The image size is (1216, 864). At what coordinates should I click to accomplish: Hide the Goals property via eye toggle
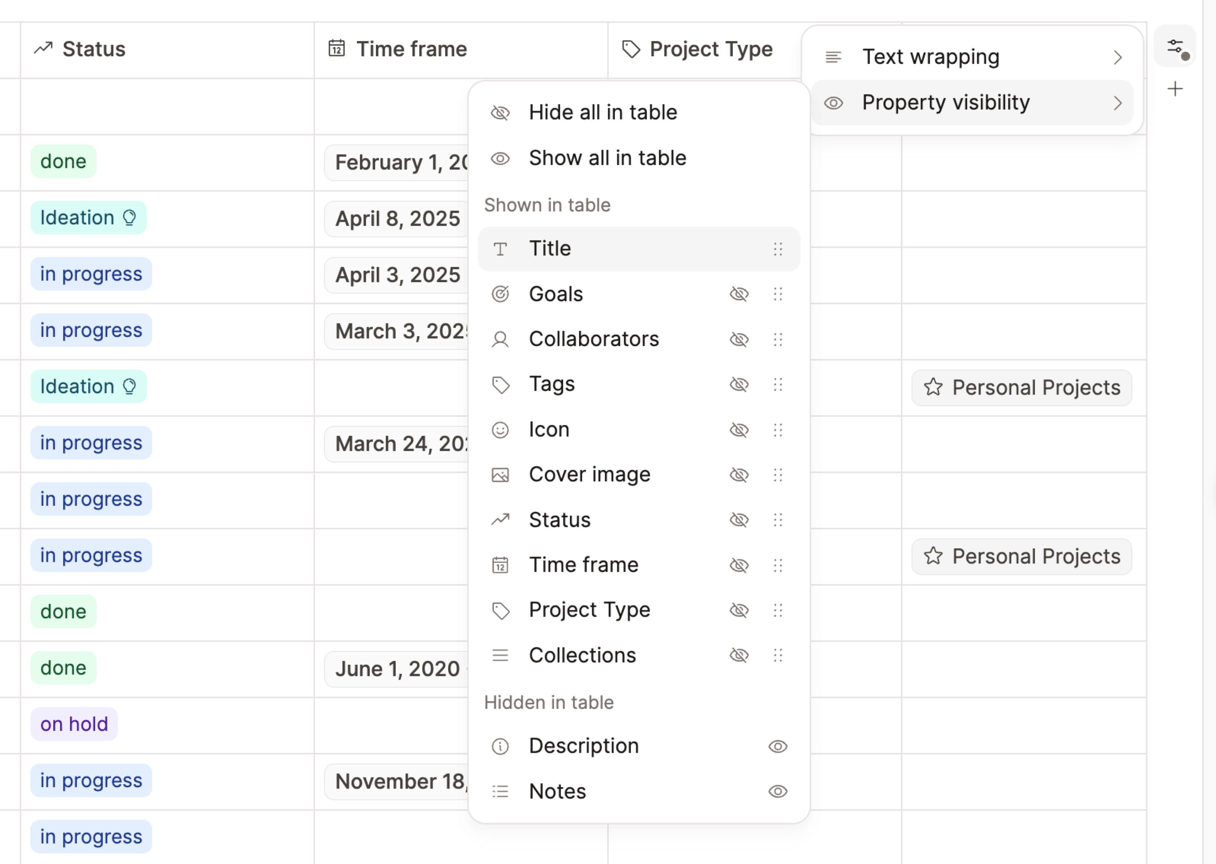tap(740, 294)
